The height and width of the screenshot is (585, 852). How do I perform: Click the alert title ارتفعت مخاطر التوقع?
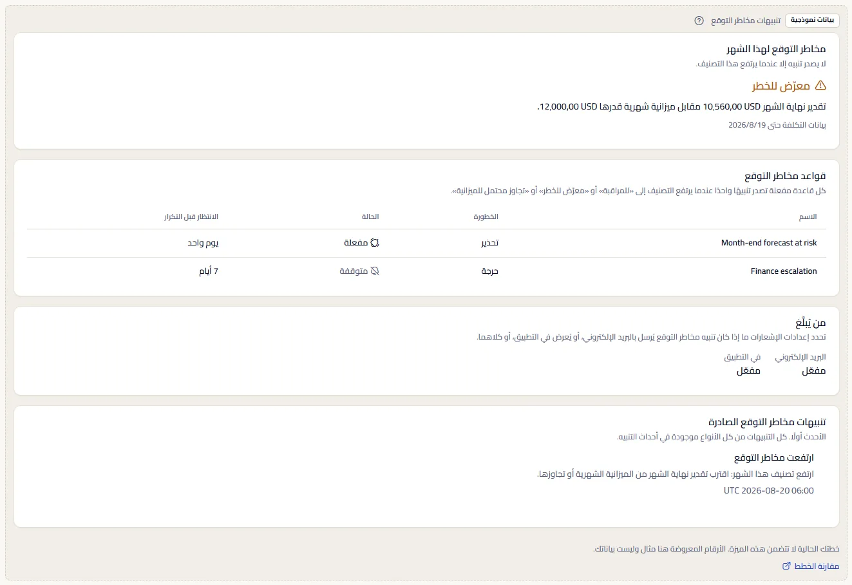[774, 458]
